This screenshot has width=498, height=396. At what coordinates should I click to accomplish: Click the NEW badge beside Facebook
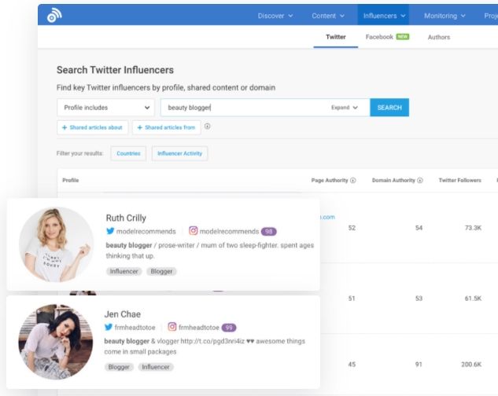coord(402,37)
